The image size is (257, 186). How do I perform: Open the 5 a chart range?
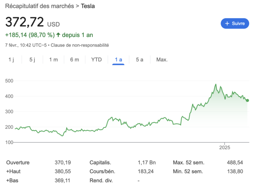click(x=139, y=60)
